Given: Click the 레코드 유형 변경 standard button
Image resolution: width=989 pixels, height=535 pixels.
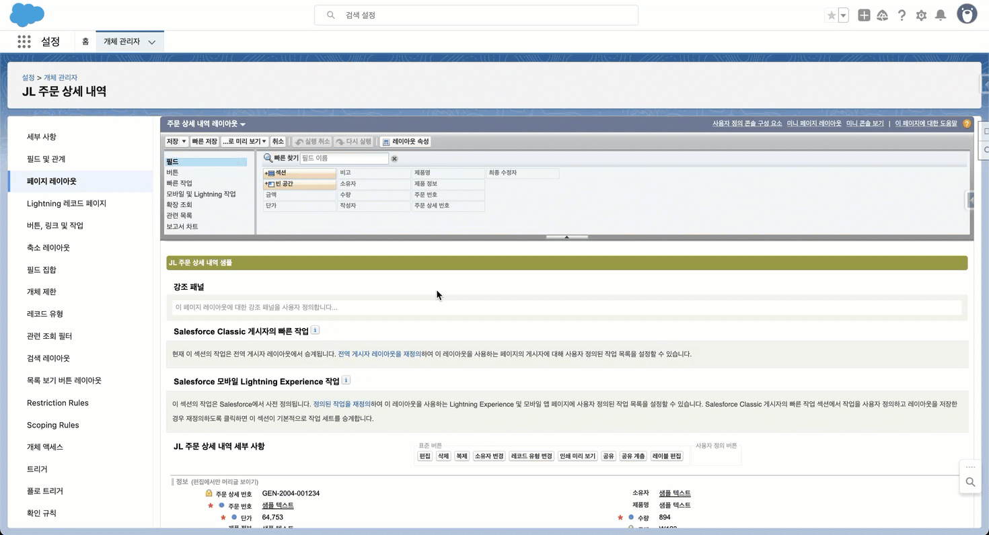Looking at the screenshot, I should pyautogui.click(x=532, y=456).
